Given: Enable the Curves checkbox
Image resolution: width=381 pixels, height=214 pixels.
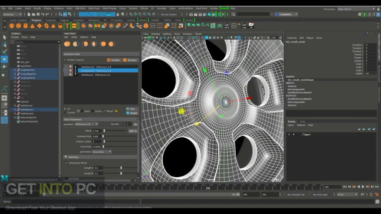Looking at the screenshot, I should (x=93, y=111).
